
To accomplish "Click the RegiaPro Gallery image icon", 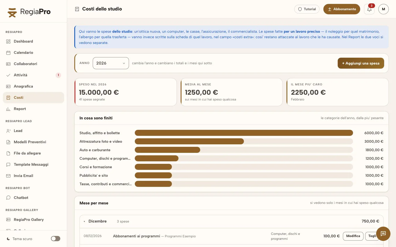I will click(8, 220).
